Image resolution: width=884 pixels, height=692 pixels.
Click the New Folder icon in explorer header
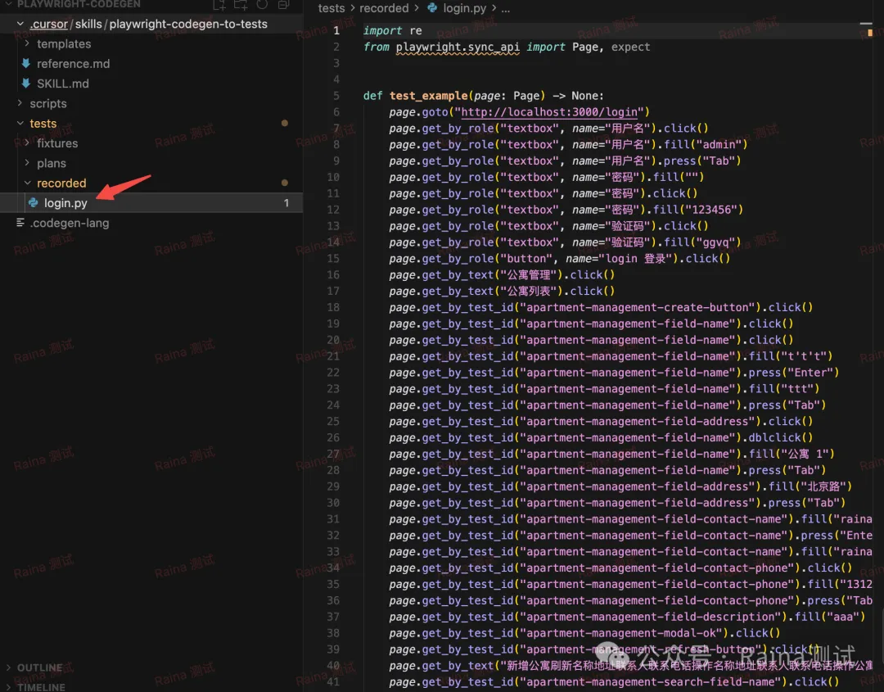click(241, 5)
